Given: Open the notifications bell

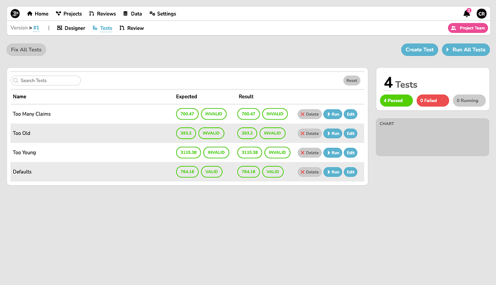Looking at the screenshot, I should point(467,14).
